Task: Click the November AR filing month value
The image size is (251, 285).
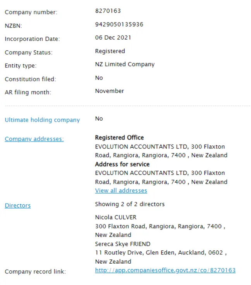Action: coord(110,91)
